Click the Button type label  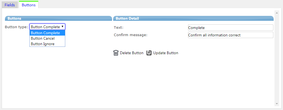point(17,27)
